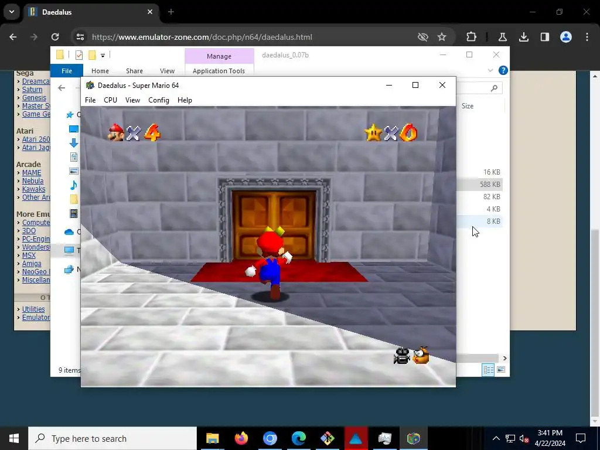
Task: Click the Windows Start button
Action: tap(14, 438)
